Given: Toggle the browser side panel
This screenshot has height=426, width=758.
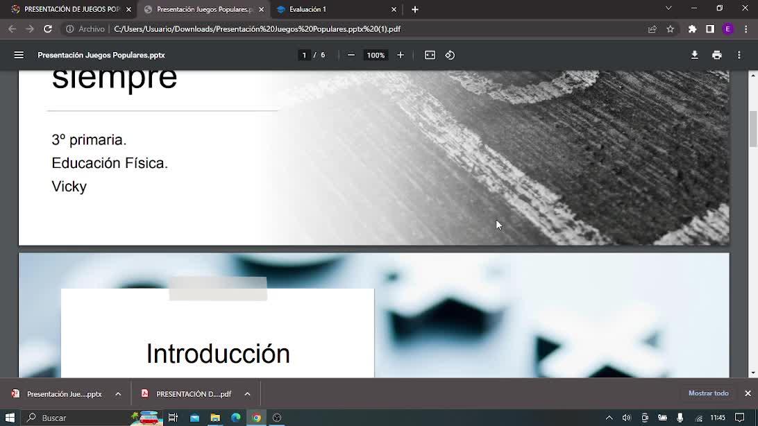Looking at the screenshot, I should point(710,29).
